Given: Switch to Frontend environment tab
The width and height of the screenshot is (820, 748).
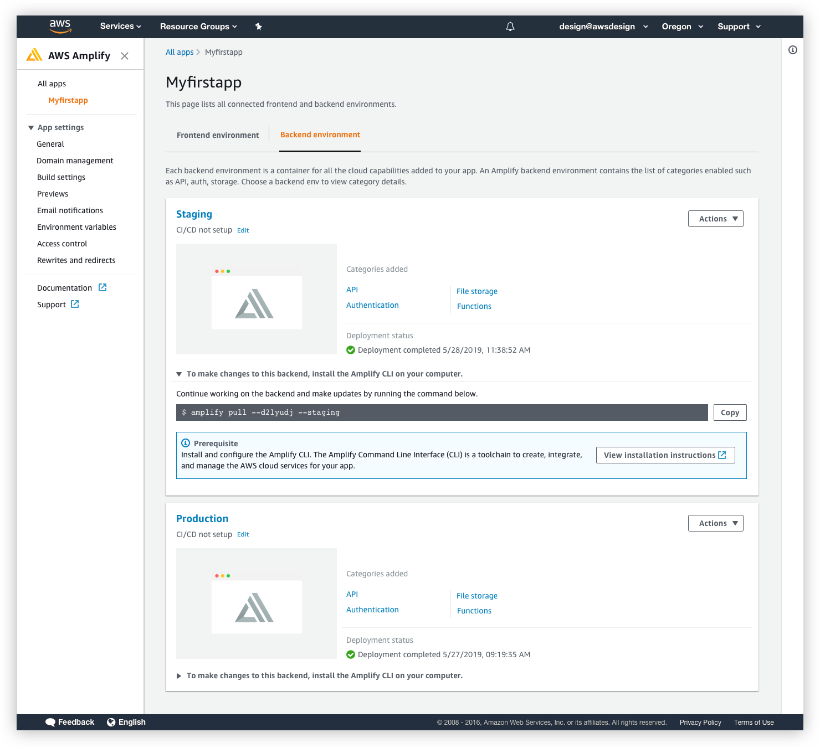Looking at the screenshot, I should coord(218,135).
